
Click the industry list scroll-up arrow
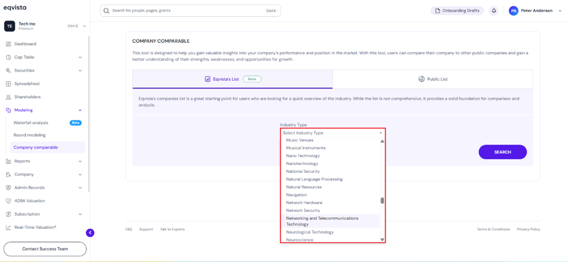click(x=382, y=141)
